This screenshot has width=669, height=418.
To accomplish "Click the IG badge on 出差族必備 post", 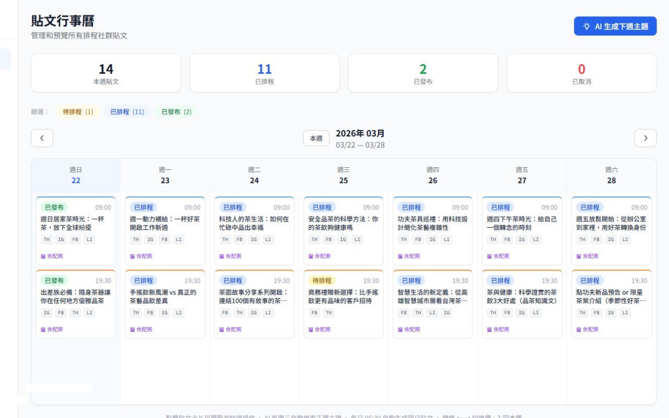I will coord(46,312).
